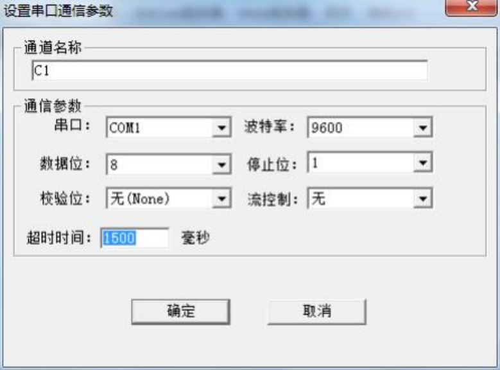Viewport: 500px width, 370px height.
Task: Close the dialog with the red X button
Action: (471, 7)
